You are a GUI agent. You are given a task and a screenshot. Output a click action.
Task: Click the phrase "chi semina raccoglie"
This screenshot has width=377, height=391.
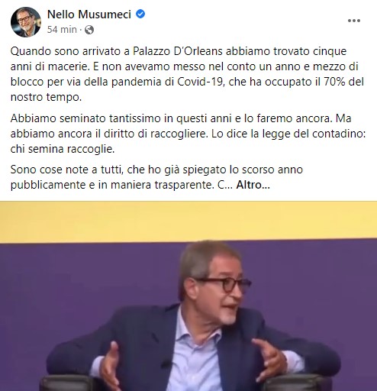pos(63,149)
